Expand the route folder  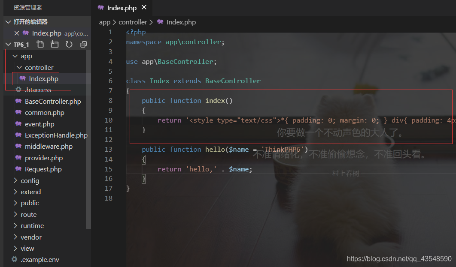click(x=15, y=214)
